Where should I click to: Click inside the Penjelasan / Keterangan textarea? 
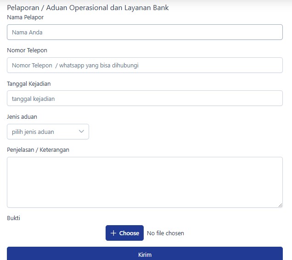pos(145,182)
